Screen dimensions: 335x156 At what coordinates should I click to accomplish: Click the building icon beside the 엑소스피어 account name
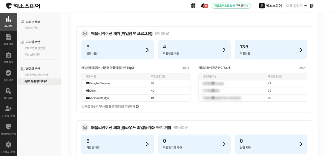point(262,6)
